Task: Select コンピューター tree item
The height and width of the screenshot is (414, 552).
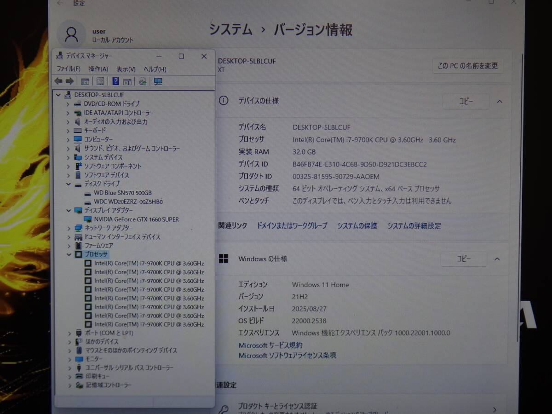Action: coord(98,139)
